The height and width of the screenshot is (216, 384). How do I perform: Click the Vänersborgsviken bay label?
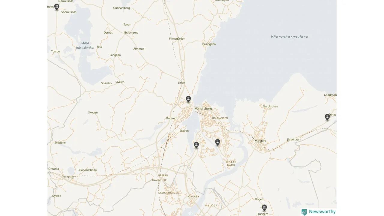tap(289, 37)
